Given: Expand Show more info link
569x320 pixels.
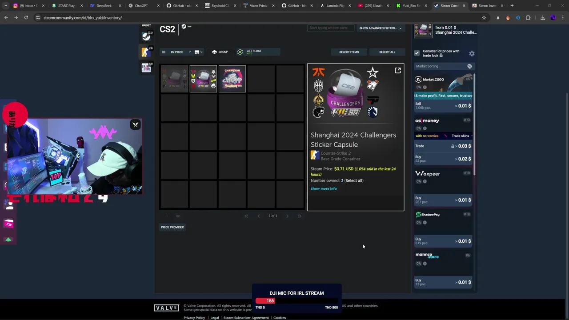Looking at the screenshot, I should [324, 188].
